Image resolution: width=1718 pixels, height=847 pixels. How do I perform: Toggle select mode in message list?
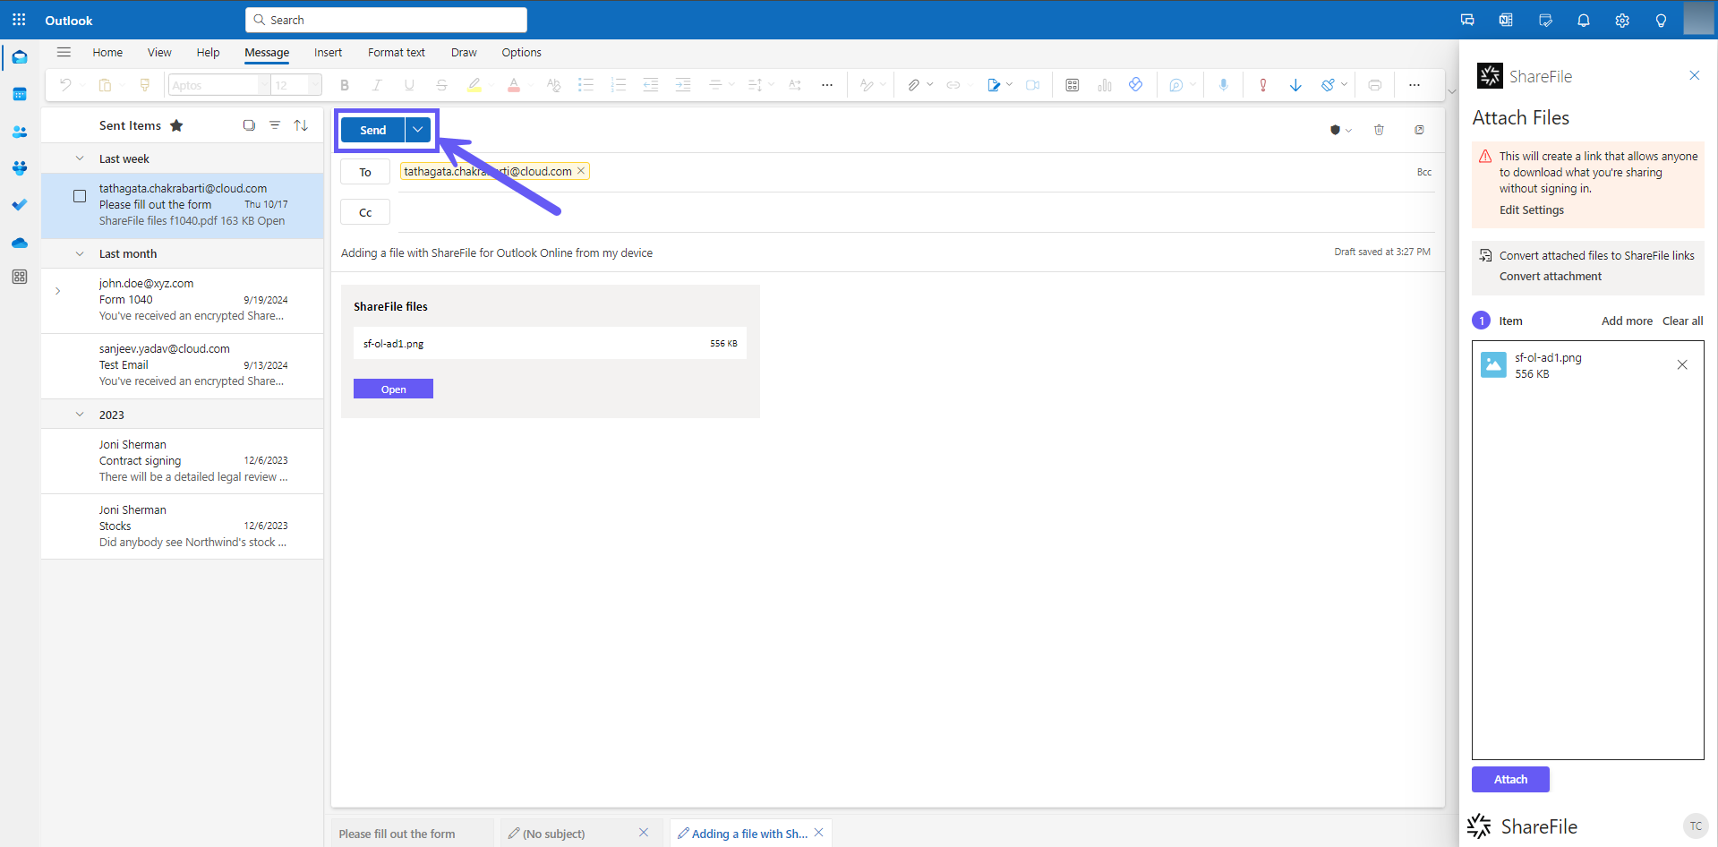coord(249,125)
